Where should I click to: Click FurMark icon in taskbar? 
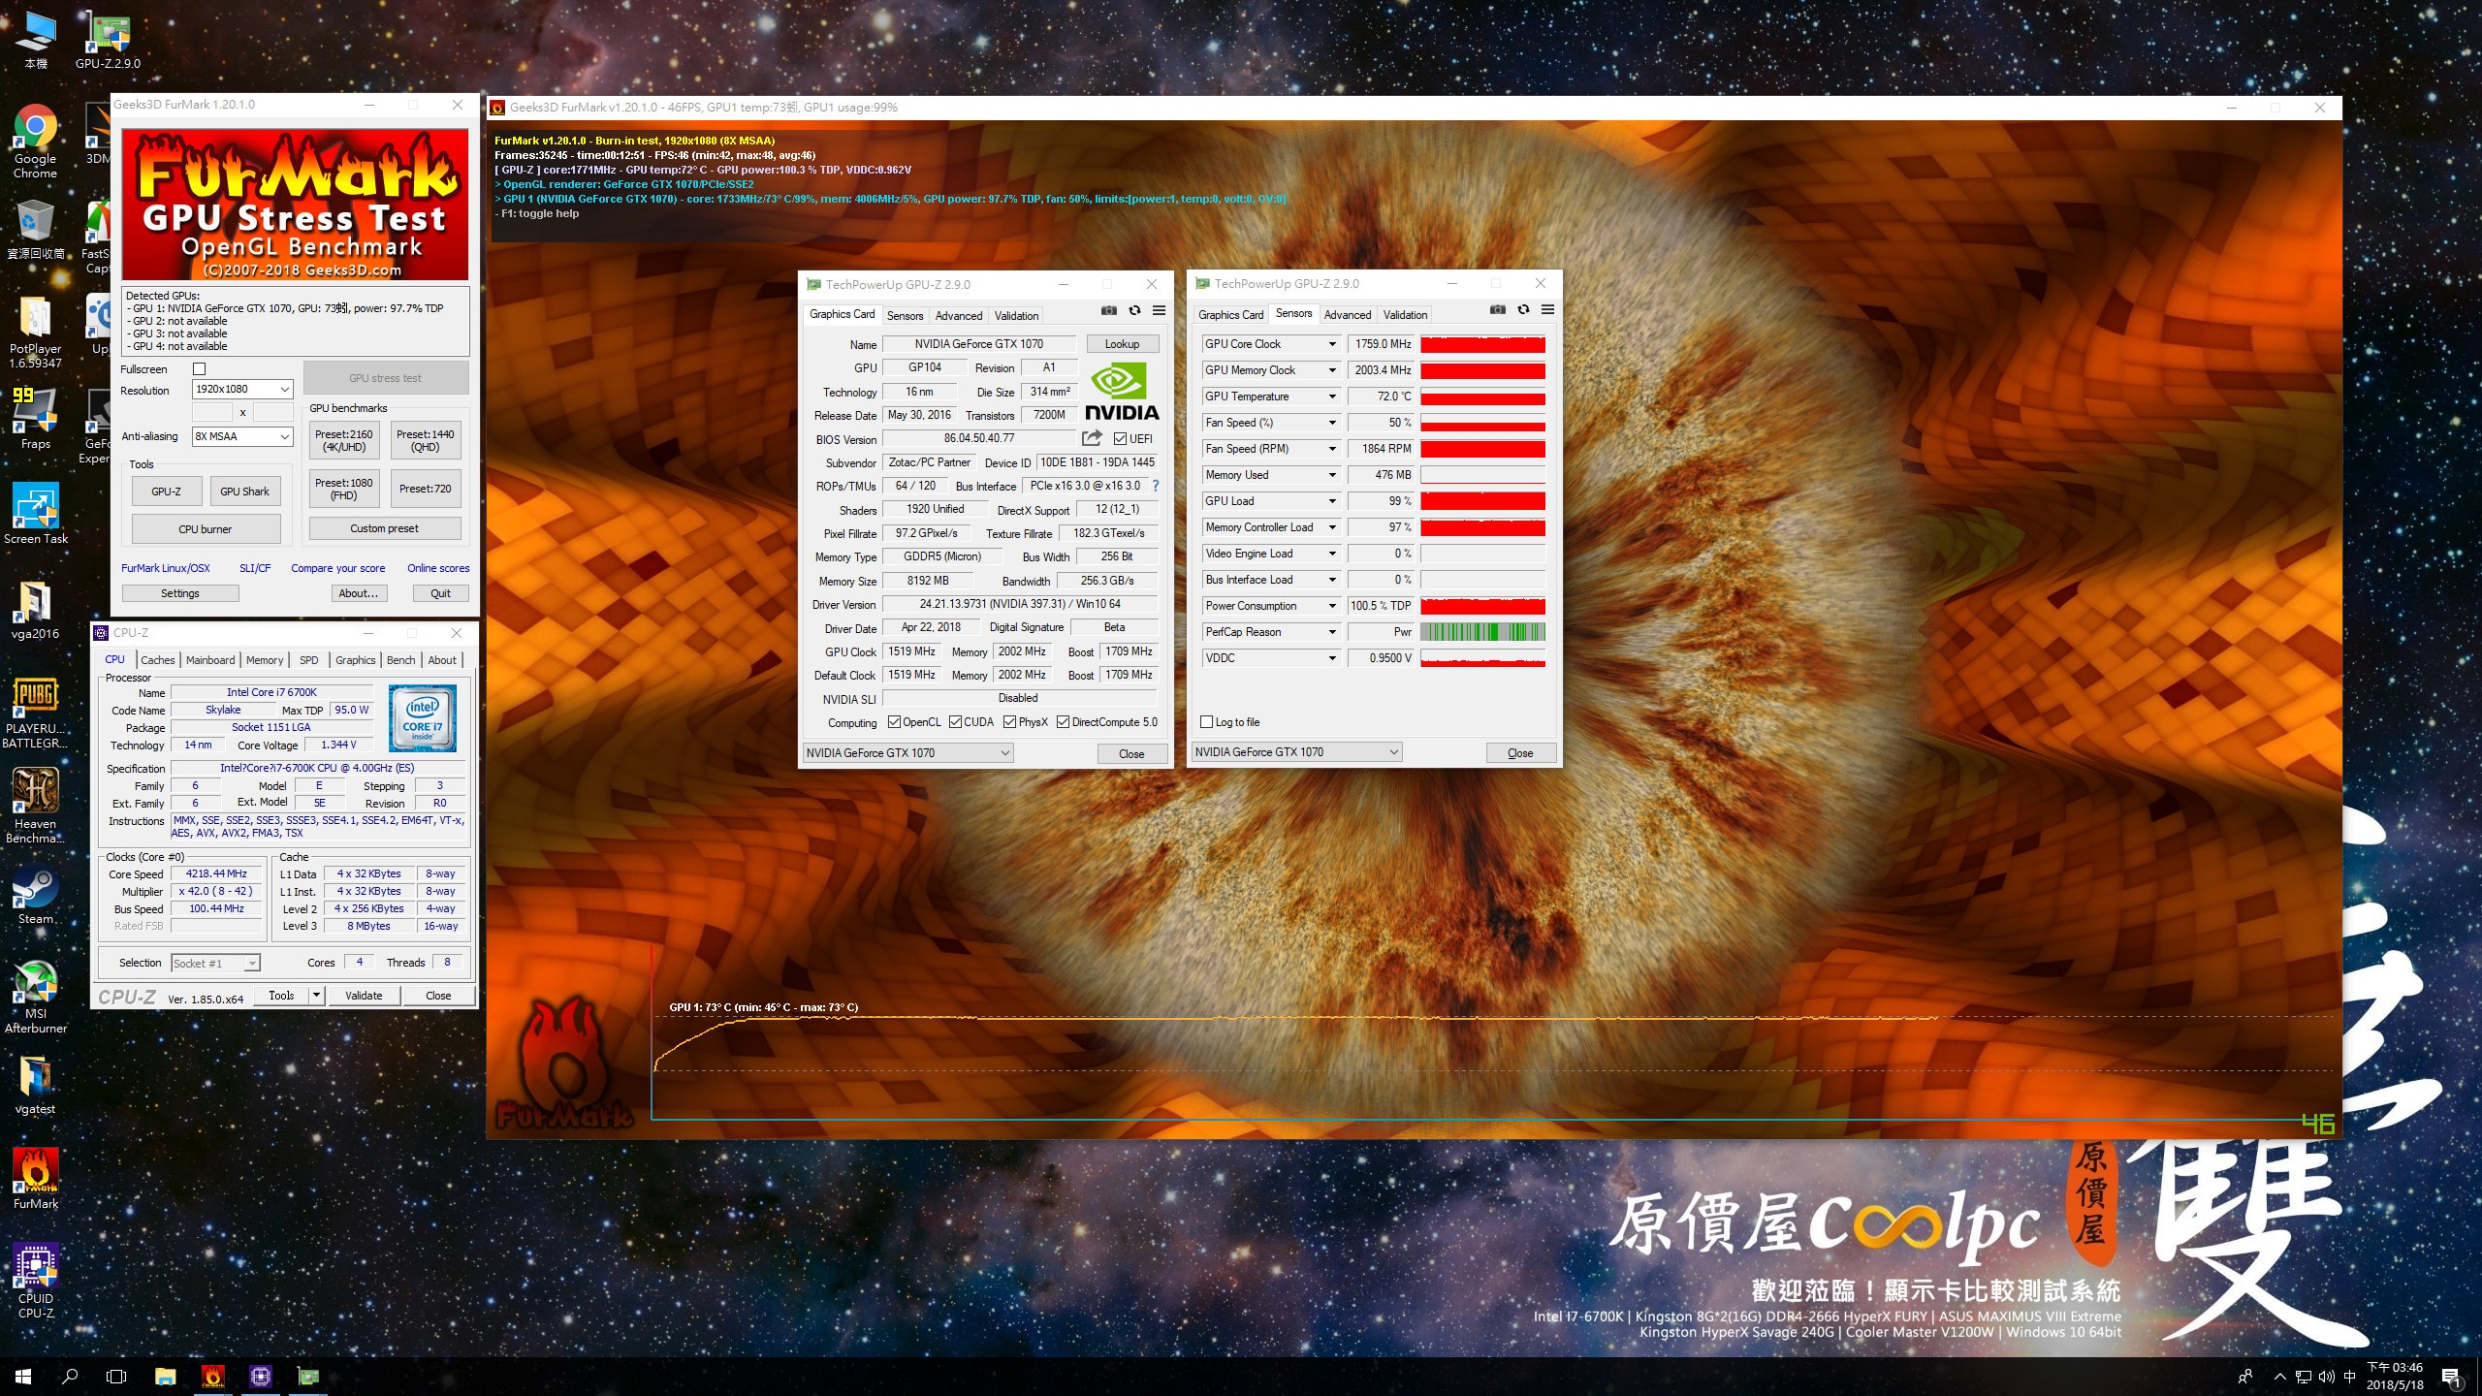tap(213, 1376)
